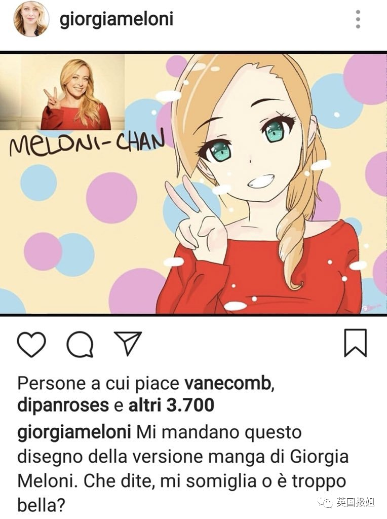The height and width of the screenshot is (519, 387).
Task: Click the manga girl's red sweater
Action: 261,272
